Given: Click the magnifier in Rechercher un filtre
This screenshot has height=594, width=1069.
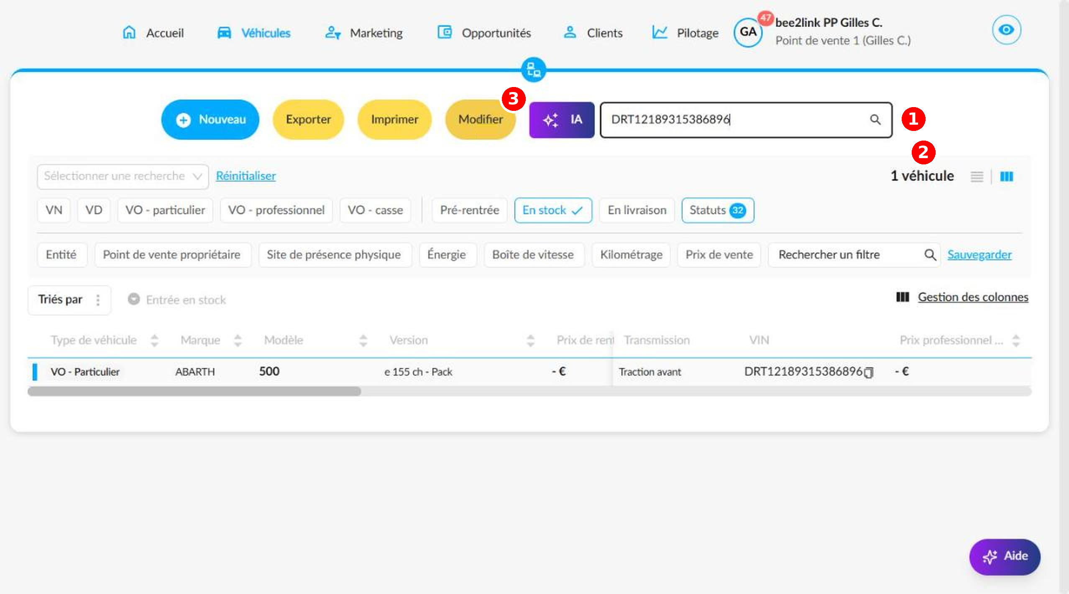Looking at the screenshot, I should (x=930, y=255).
